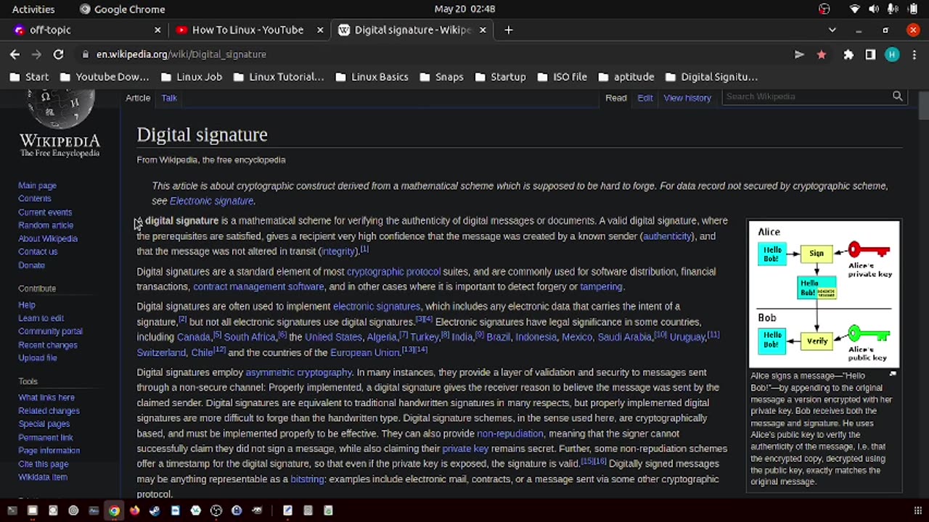The image size is (929, 522).
Task: Open the profile avatar H
Action: point(892,54)
